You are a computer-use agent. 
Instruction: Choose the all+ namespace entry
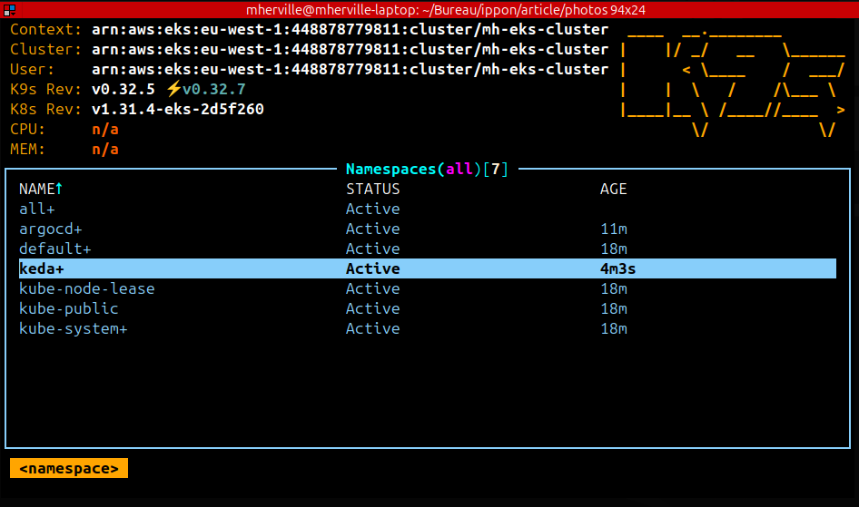(37, 209)
